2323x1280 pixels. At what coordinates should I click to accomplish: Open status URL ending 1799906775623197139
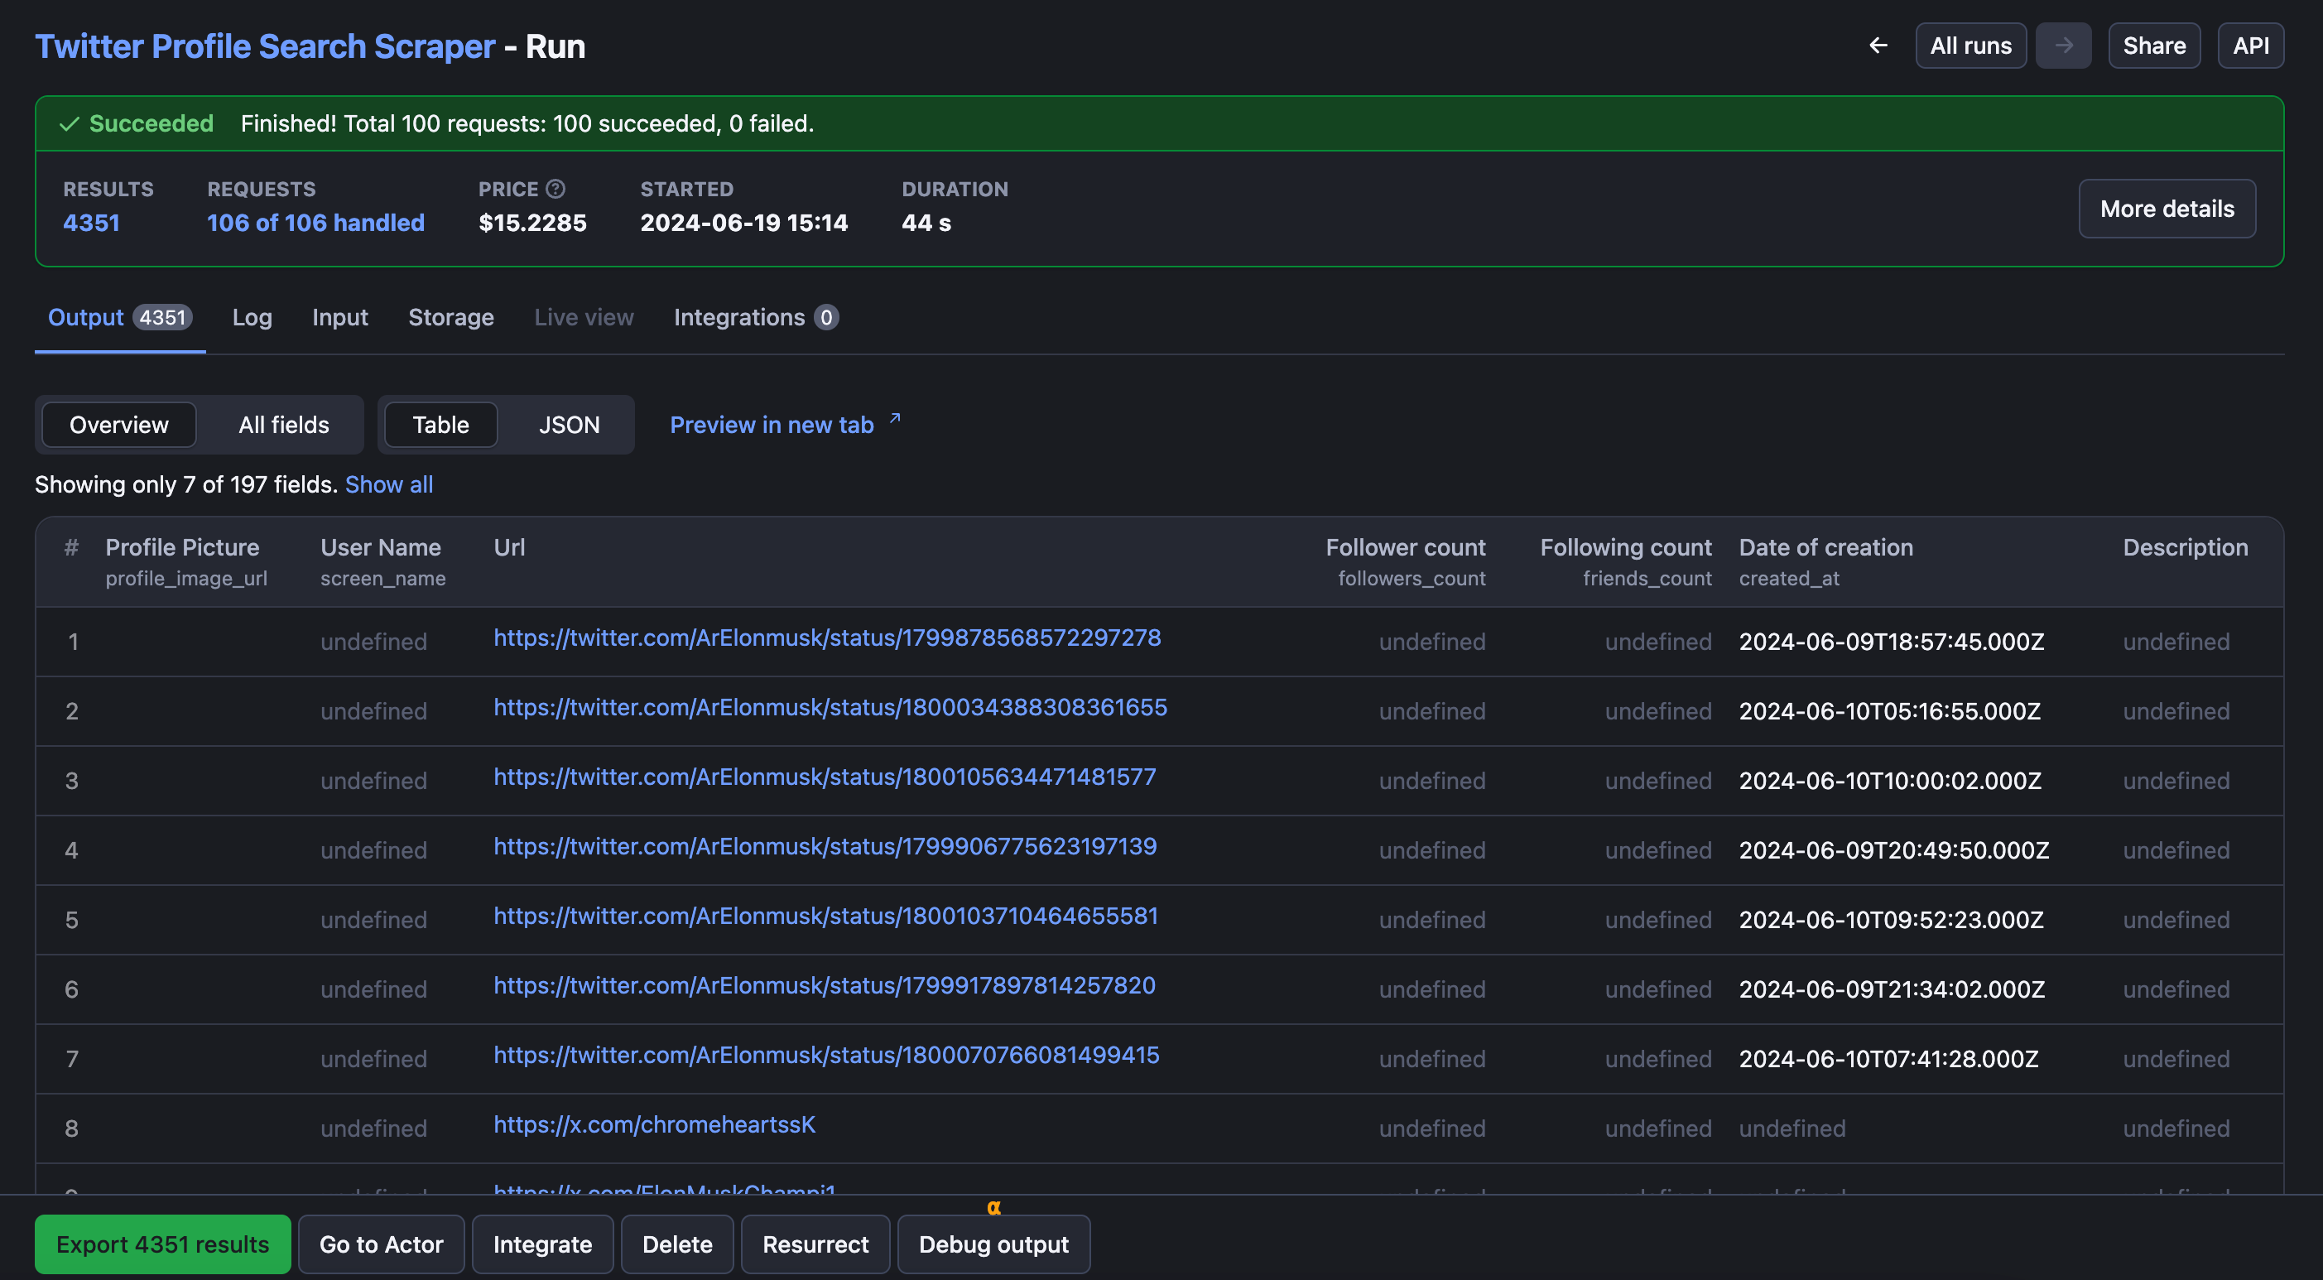(825, 846)
